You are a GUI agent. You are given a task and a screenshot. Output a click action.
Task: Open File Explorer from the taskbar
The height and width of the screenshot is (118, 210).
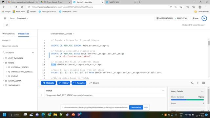click(x=55, y=115)
